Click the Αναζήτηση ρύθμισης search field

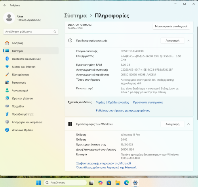coord(31,32)
